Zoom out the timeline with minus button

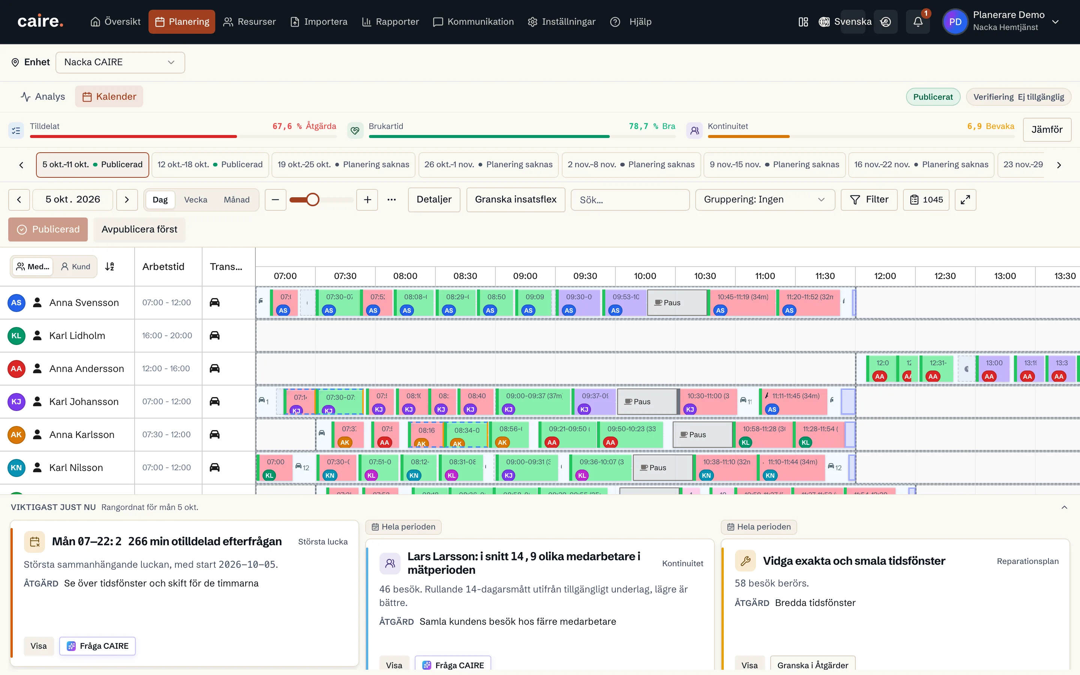pos(275,199)
